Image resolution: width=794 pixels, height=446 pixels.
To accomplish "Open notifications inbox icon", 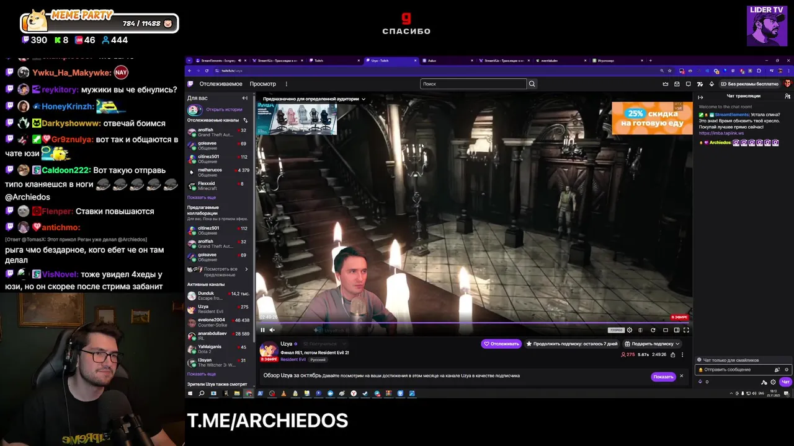I will click(677, 84).
